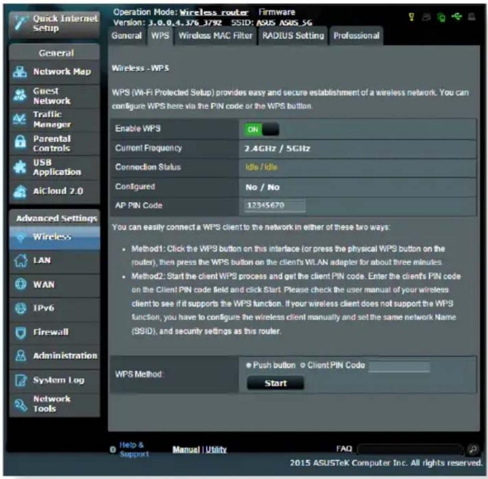
Task: Click the yellow light bulb status icon
Action: (x=412, y=17)
